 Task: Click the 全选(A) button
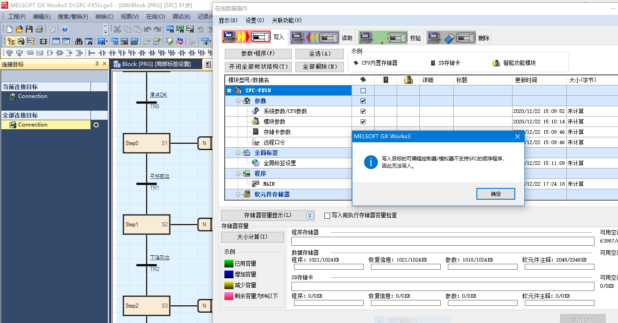coord(320,54)
